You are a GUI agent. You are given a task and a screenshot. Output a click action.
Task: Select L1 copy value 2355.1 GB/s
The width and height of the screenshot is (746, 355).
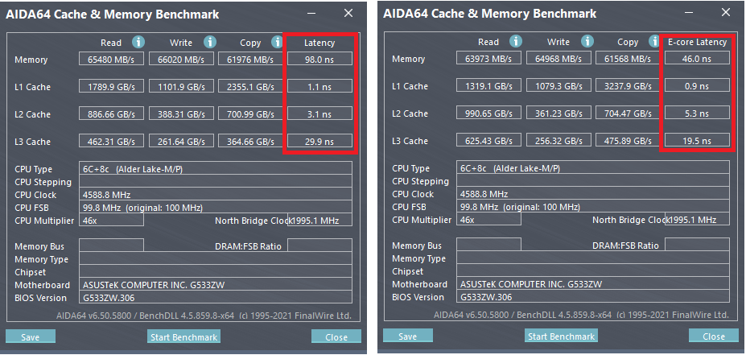(250, 86)
